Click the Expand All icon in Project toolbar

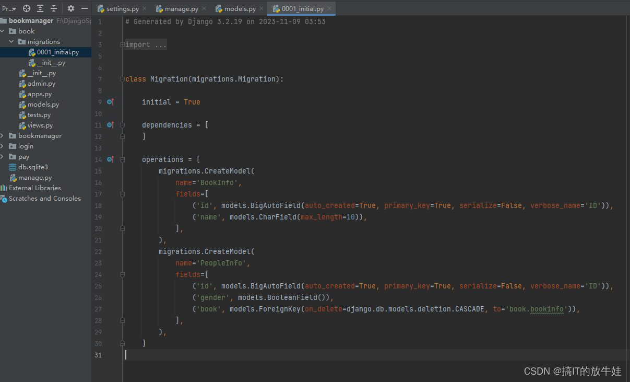[x=40, y=8]
